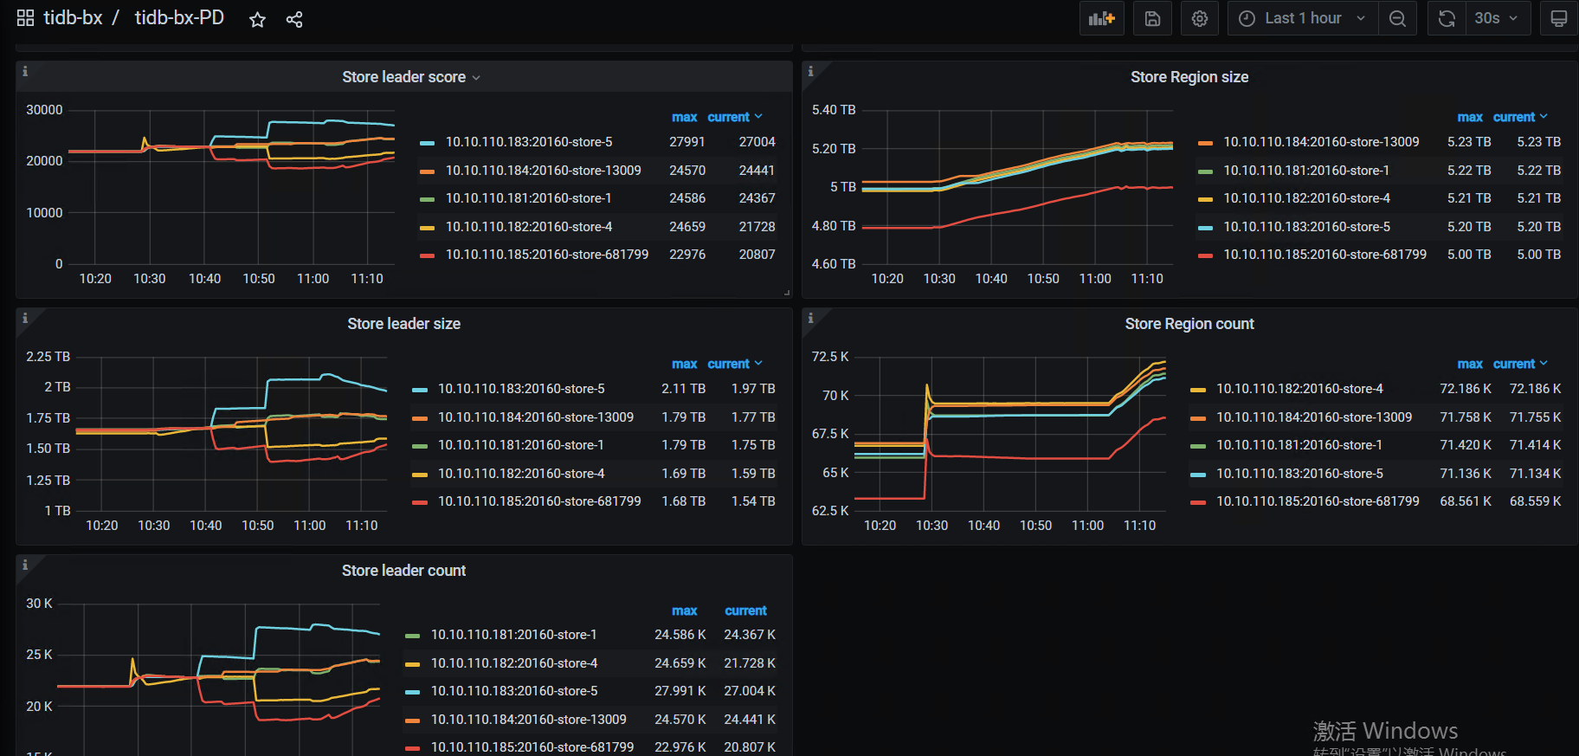1579x756 pixels.
Task: Cycle view mode with monitor icon
Action: pyautogui.click(x=1558, y=18)
